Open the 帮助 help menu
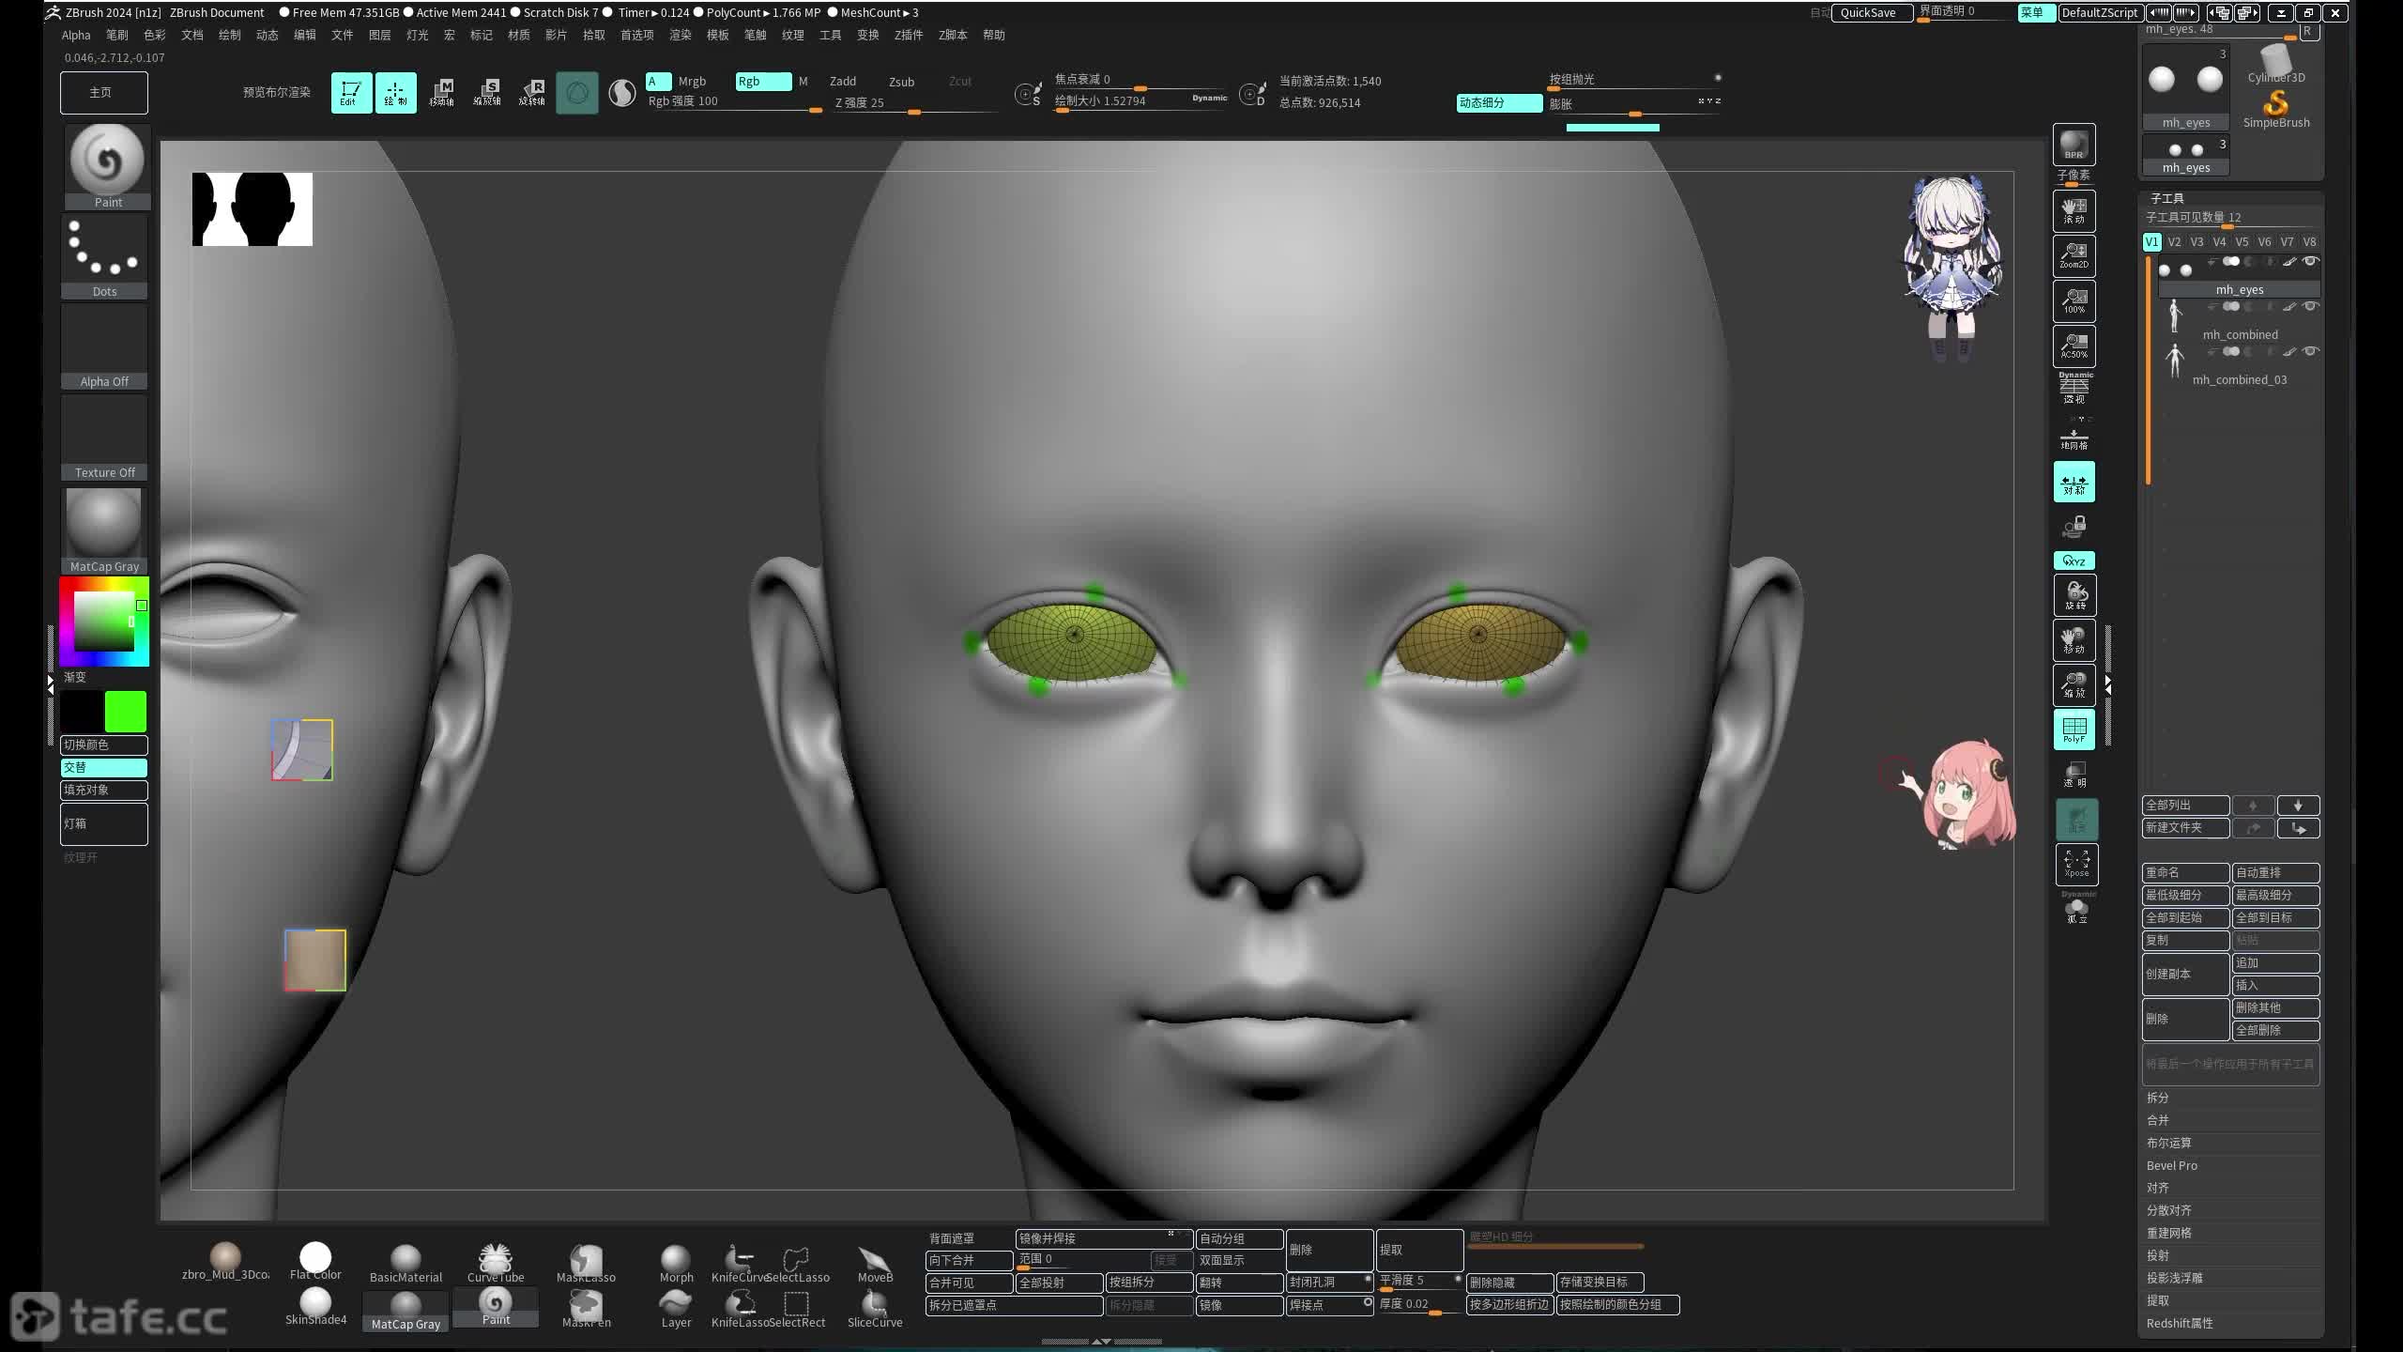Screen dimensions: 2403x1352 pos(993,35)
